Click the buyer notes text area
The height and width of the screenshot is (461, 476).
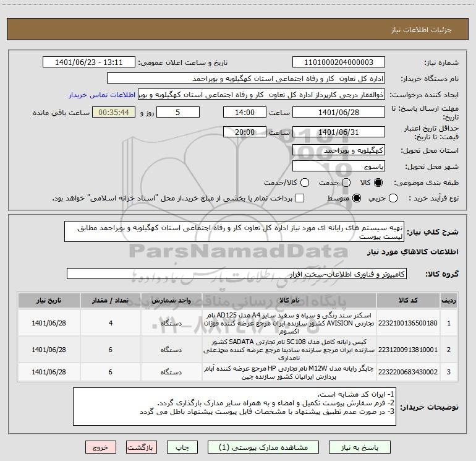coord(235,407)
